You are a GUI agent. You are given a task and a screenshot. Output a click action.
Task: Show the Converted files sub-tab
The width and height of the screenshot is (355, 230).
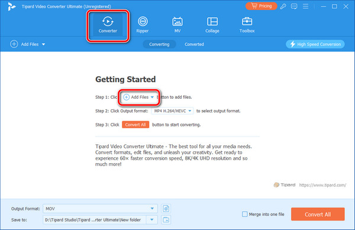pyautogui.click(x=194, y=44)
